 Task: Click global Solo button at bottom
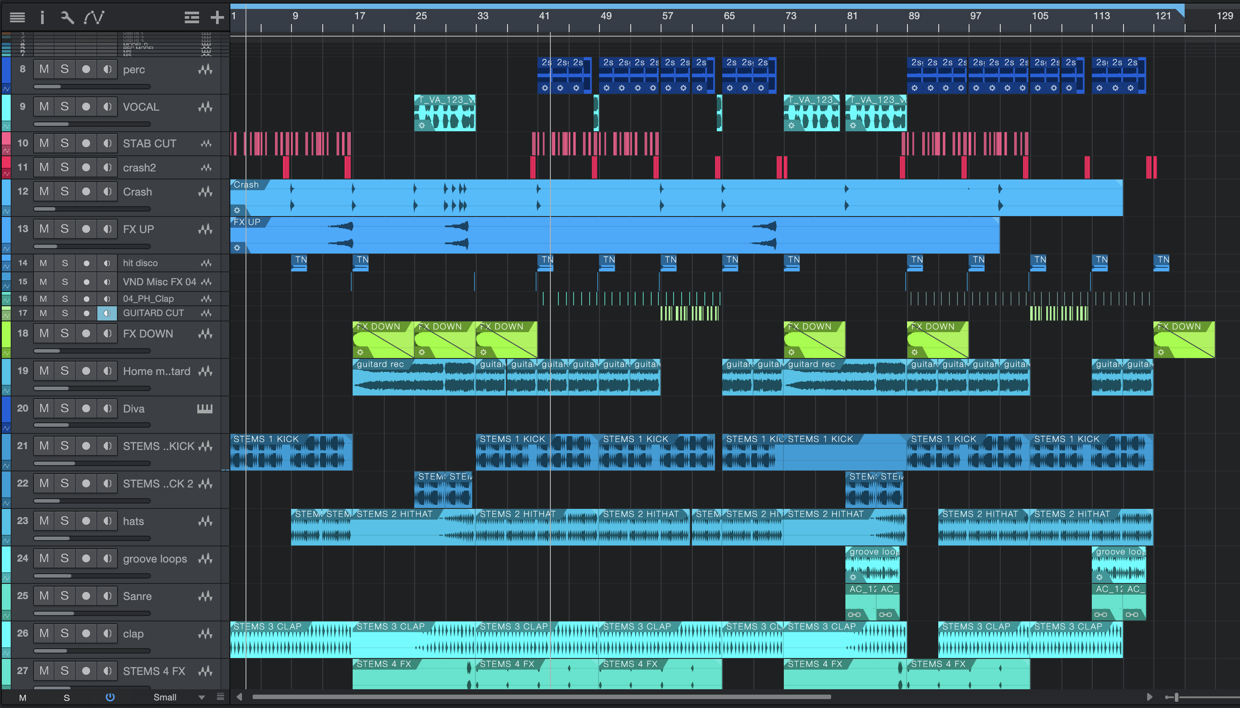(x=67, y=697)
